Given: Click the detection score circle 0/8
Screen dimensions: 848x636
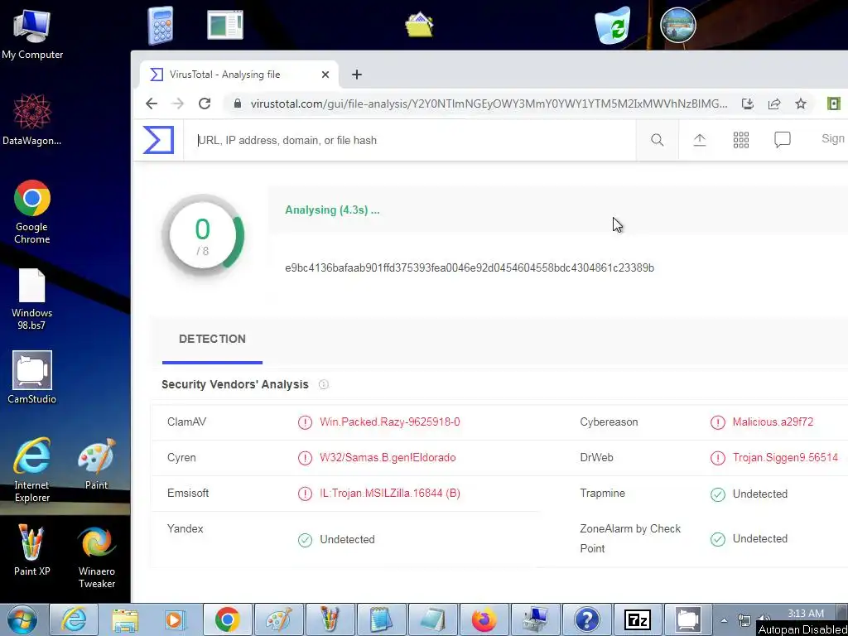Looking at the screenshot, I should coord(203,236).
